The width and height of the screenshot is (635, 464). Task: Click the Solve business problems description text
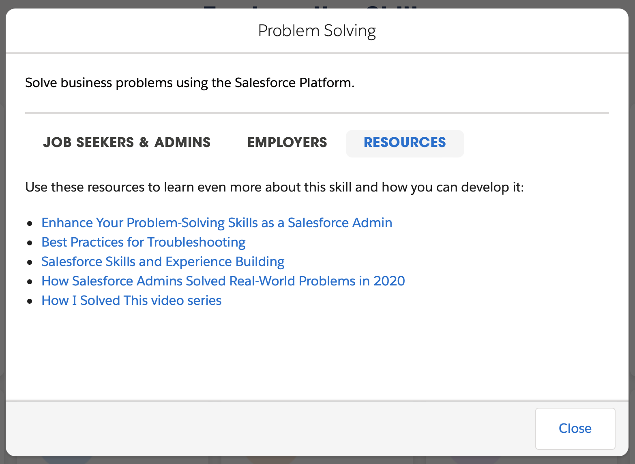point(189,83)
